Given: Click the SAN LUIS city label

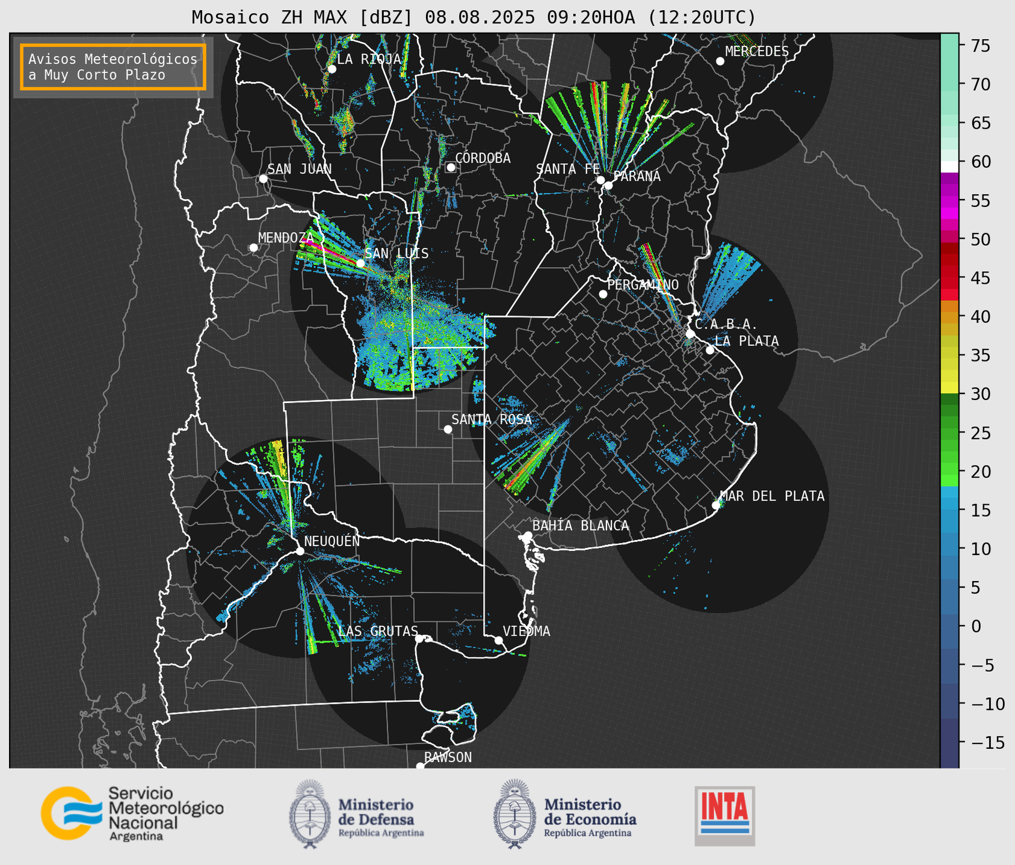Looking at the screenshot, I should click(396, 253).
